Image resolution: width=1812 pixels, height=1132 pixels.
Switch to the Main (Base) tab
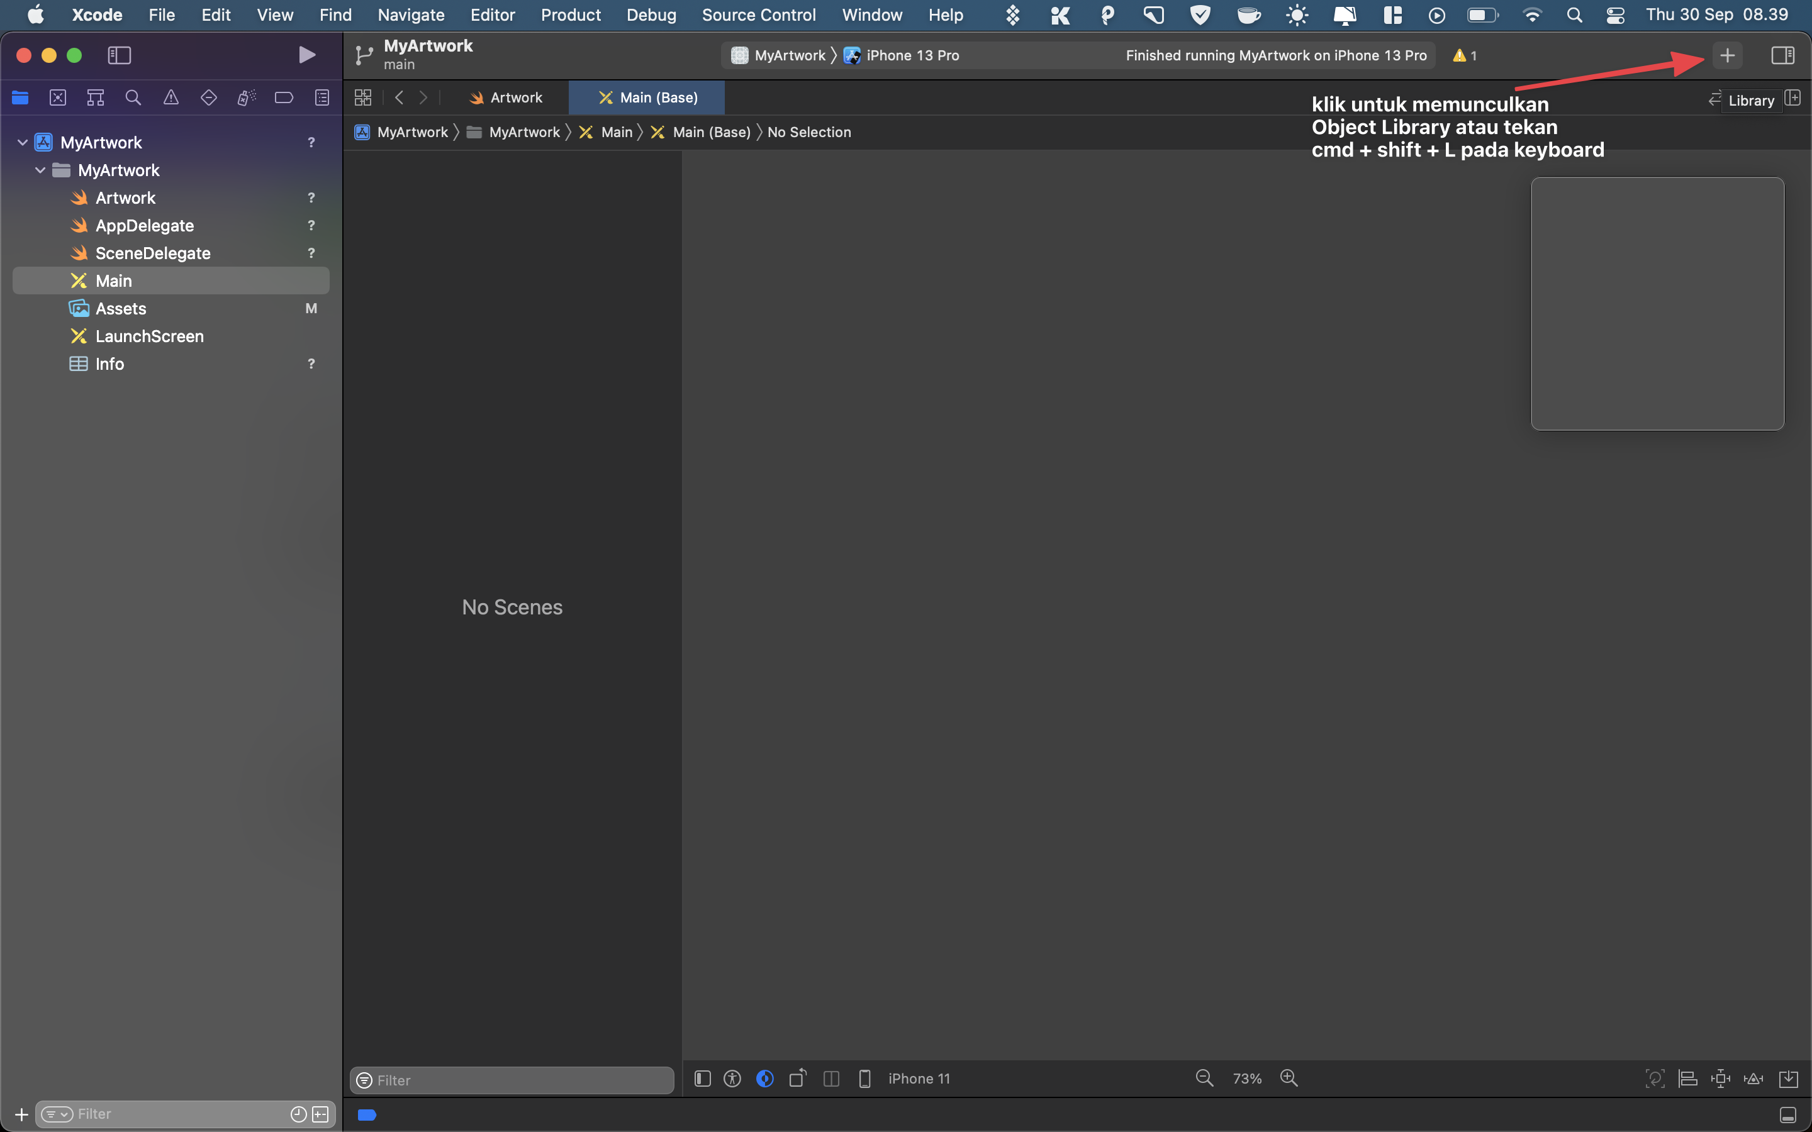(x=647, y=97)
